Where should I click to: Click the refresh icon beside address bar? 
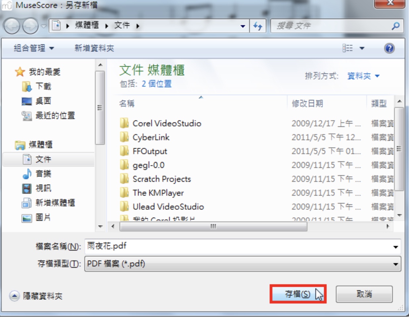pos(258,26)
